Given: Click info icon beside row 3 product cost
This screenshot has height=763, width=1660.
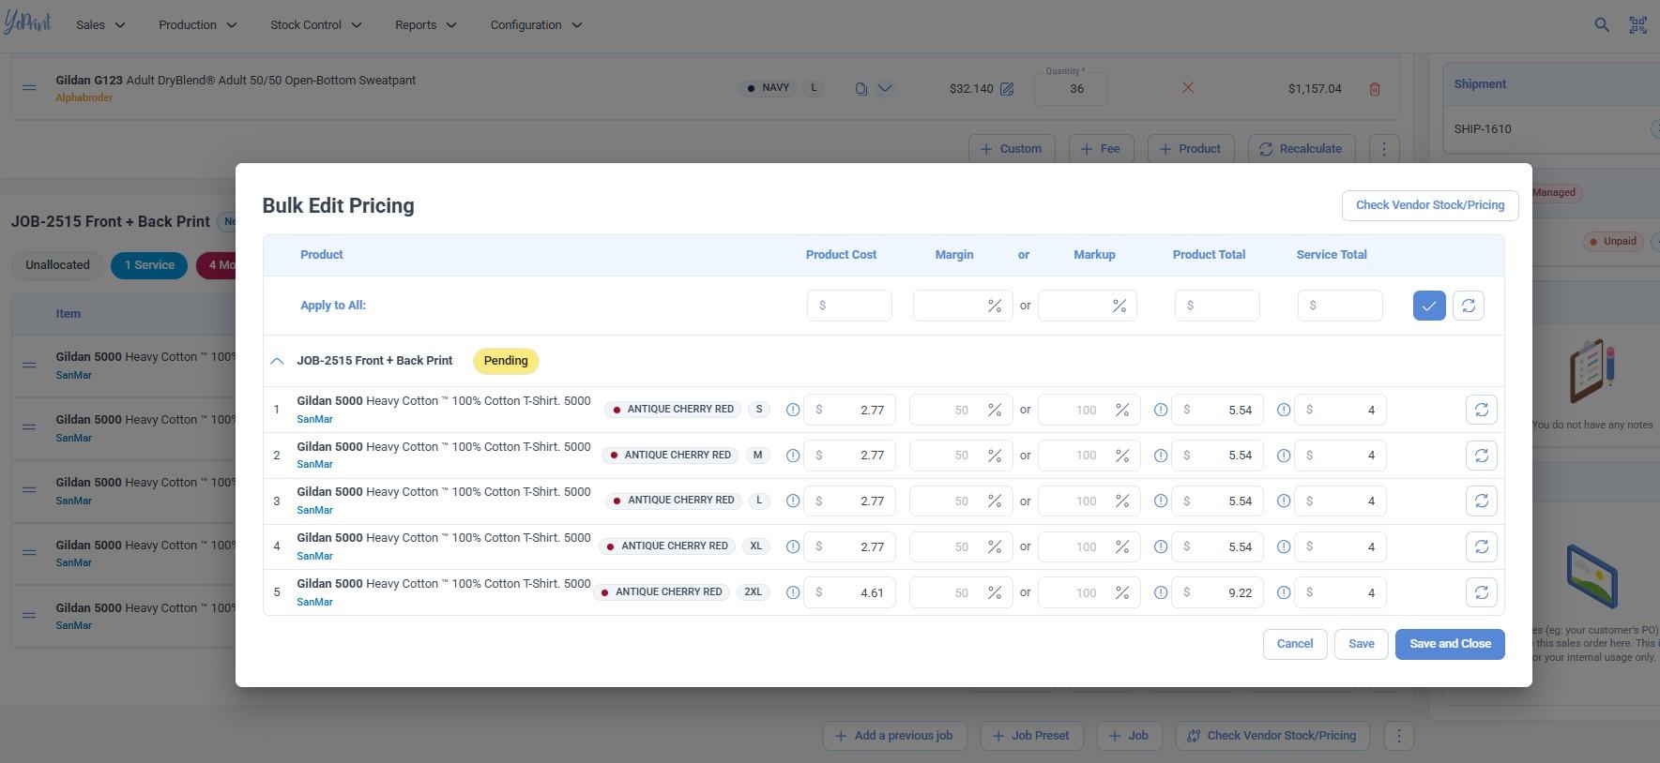Looking at the screenshot, I should 793,501.
